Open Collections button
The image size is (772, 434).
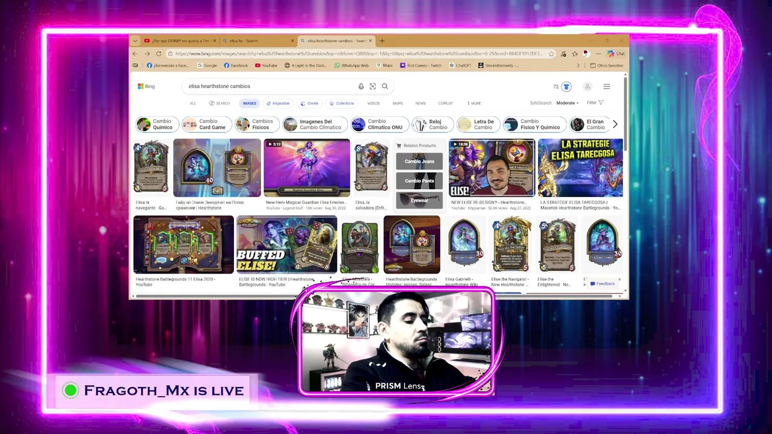pyautogui.click(x=342, y=103)
